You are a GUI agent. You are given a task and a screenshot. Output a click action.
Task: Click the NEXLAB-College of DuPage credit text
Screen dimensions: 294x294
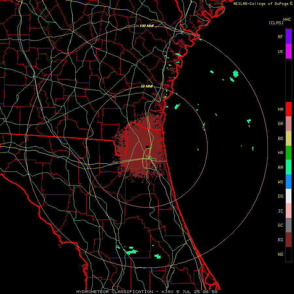(261, 4)
